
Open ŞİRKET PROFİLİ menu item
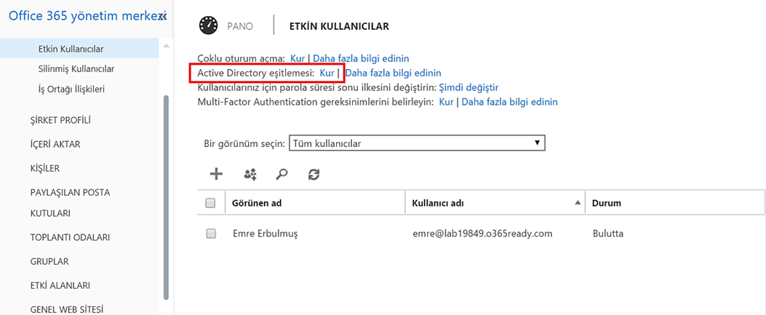tap(60, 120)
